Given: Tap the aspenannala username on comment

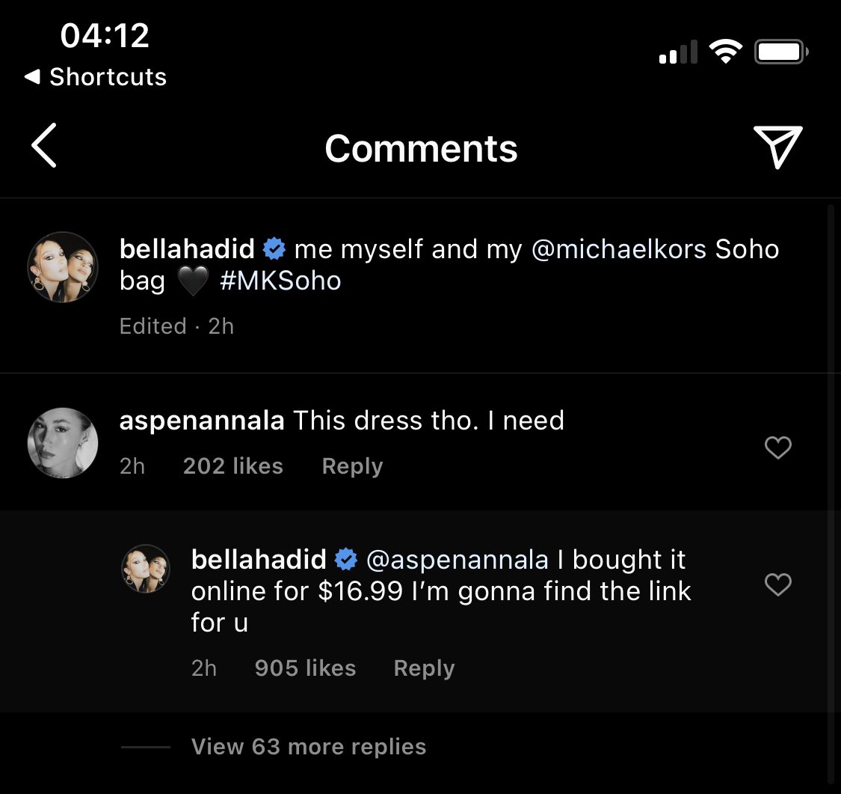Looking at the screenshot, I should tap(201, 421).
